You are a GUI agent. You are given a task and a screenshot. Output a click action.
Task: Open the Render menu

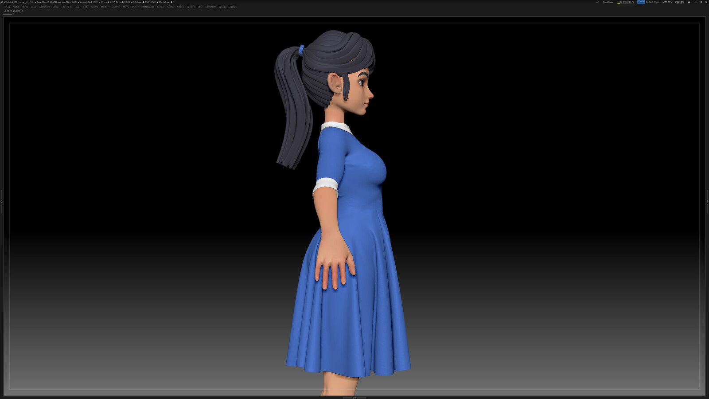[161, 7]
